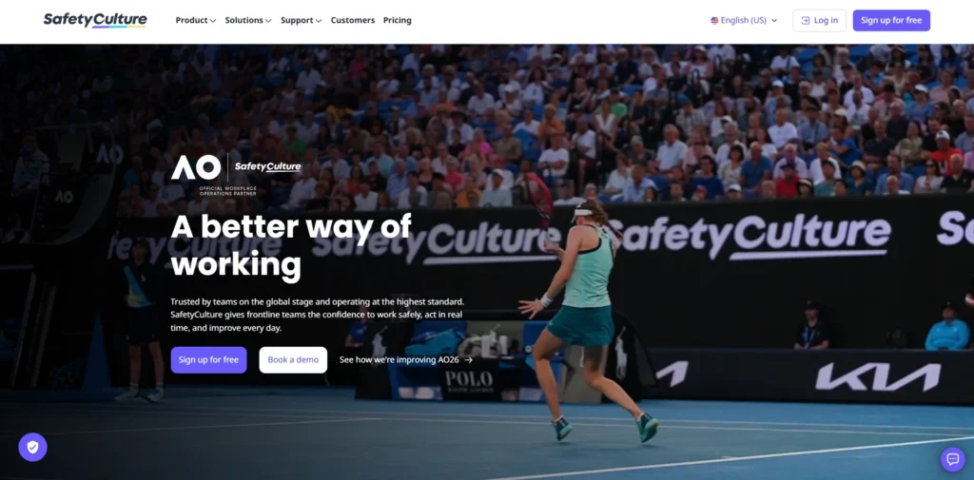Screen dimensions: 974x480
Task: Click the US flag language icon
Action: tap(714, 21)
